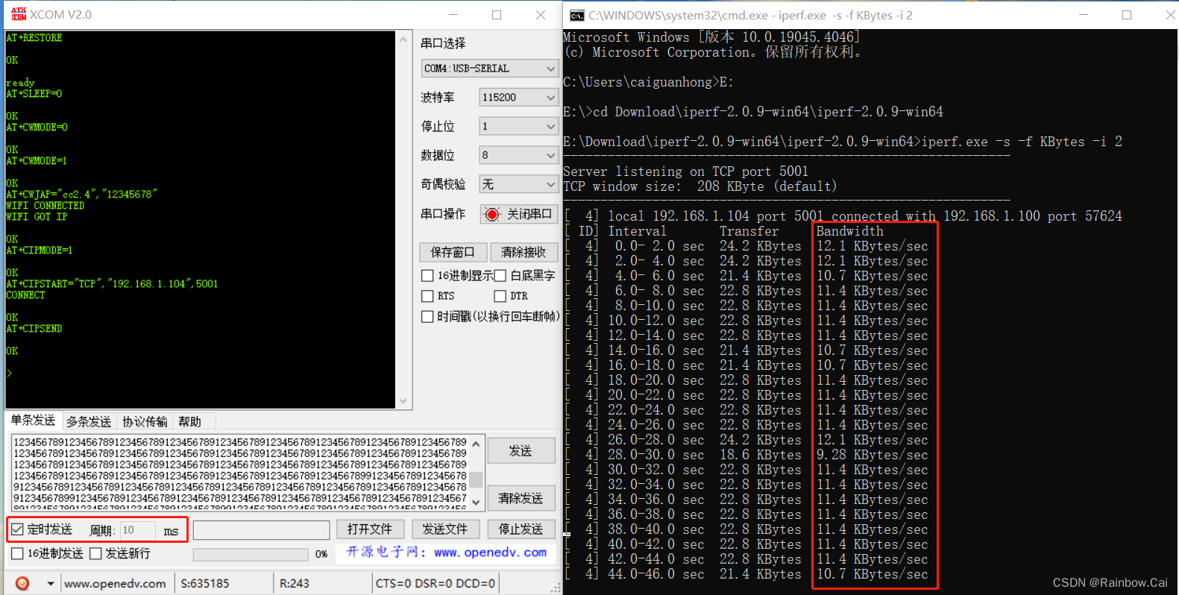Click WIFI CONNECTED text in receive window
Screen dimensions: 1179x595
pos(45,206)
